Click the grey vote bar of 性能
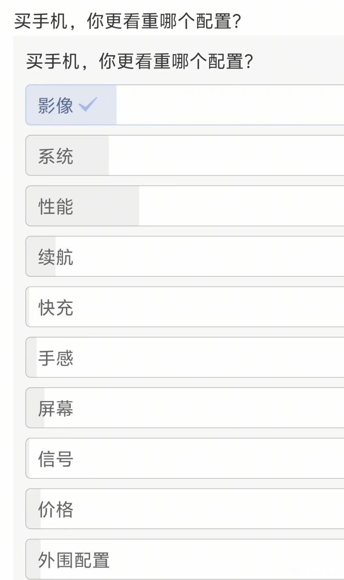344x580 pixels. [82, 206]
